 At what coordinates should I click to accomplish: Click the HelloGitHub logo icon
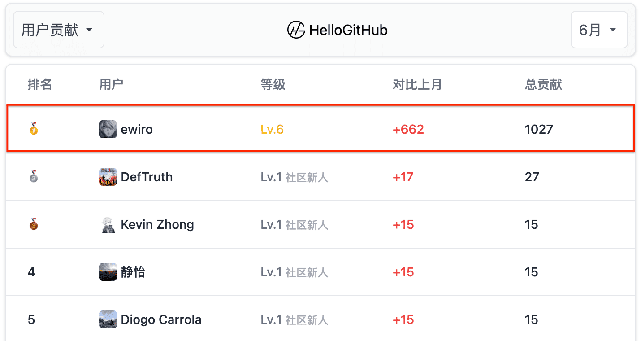pos(296,30)
